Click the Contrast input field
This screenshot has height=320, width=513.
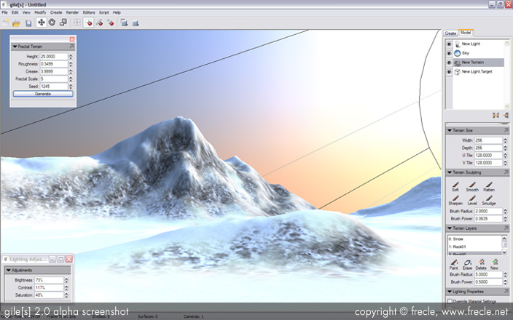49,288
